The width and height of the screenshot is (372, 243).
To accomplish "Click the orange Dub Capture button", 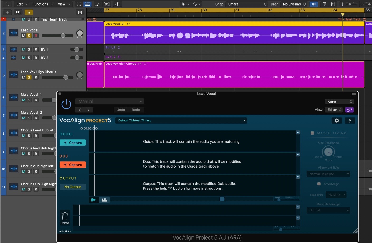I will [73, 165].
